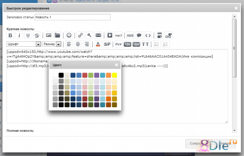Toggle italic text formatting
Screen dimensions: 244x156
(x=19, y=35)
